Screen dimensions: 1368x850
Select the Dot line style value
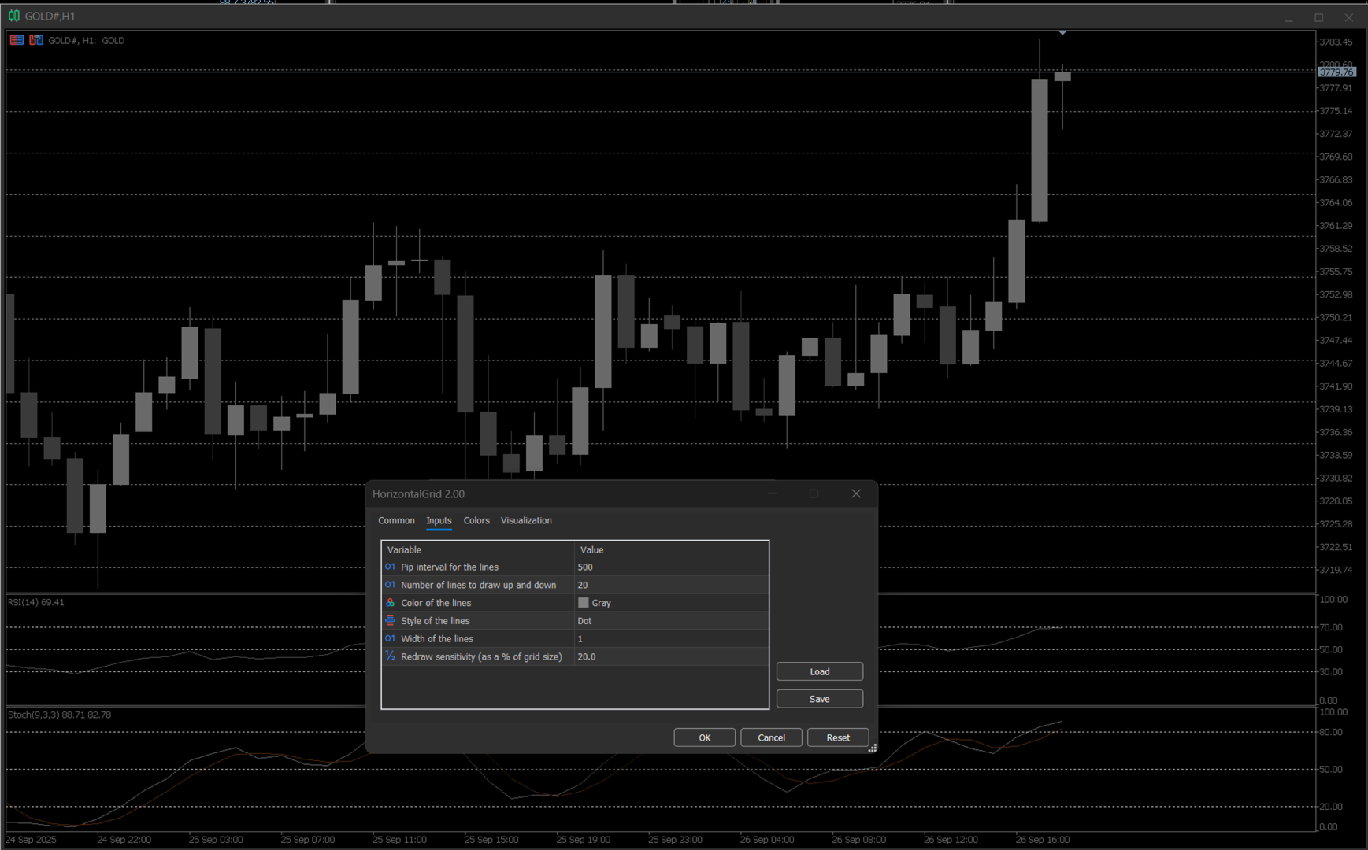pyautogui.click(x=584, y=621)
